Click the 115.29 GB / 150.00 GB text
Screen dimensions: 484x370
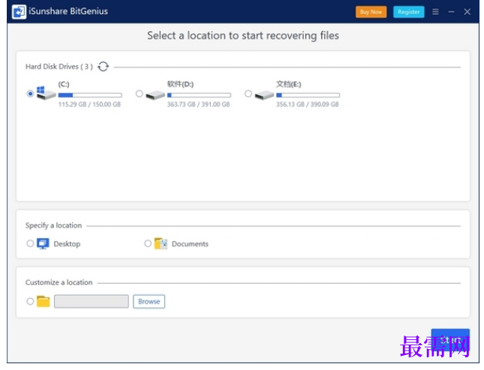pos(89,104)
